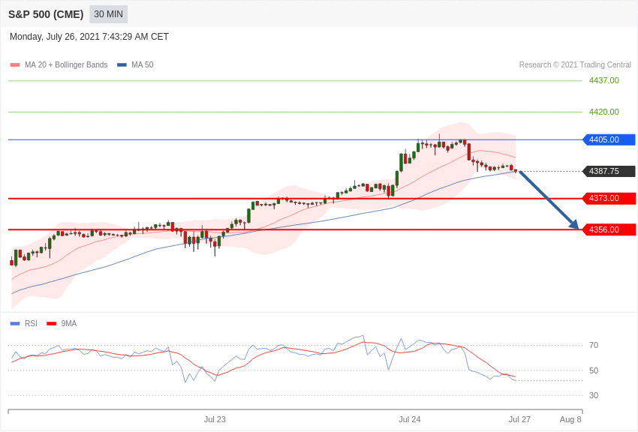Click the RSI legend label
Viewport: 638px width, 432px height.
[31, 323]
